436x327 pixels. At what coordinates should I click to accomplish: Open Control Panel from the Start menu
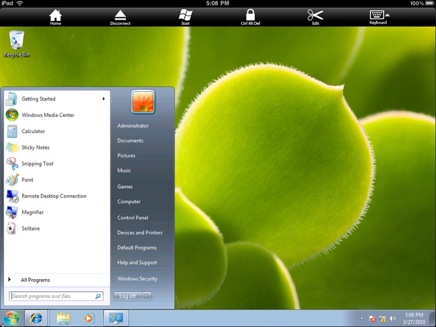tap(133, 218)
